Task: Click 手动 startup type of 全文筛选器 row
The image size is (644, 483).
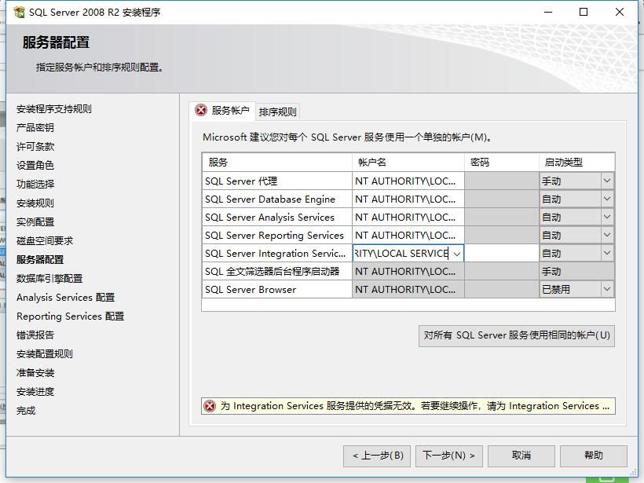Action: [576, 272]
